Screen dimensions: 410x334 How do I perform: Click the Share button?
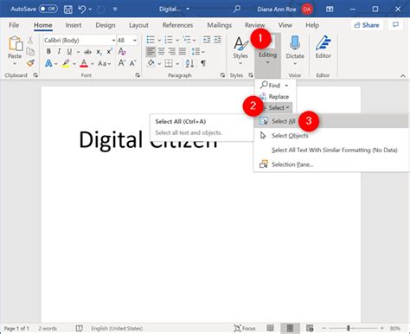coord(367,25)
